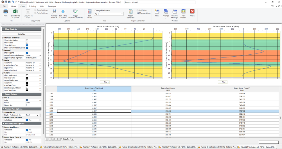Open Legend horizontal alignment dropdown

pyautogui.click(x=40, y=55)
